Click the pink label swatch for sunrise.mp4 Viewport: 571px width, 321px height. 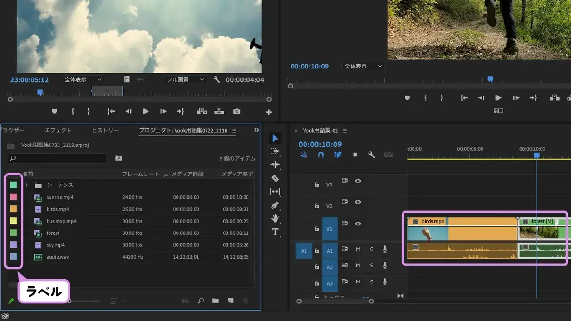pyautogui.click(x=13, y=197)
